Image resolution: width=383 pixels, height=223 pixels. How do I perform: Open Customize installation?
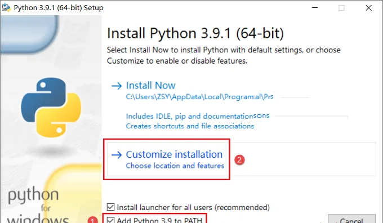click(x=174, y=154)
